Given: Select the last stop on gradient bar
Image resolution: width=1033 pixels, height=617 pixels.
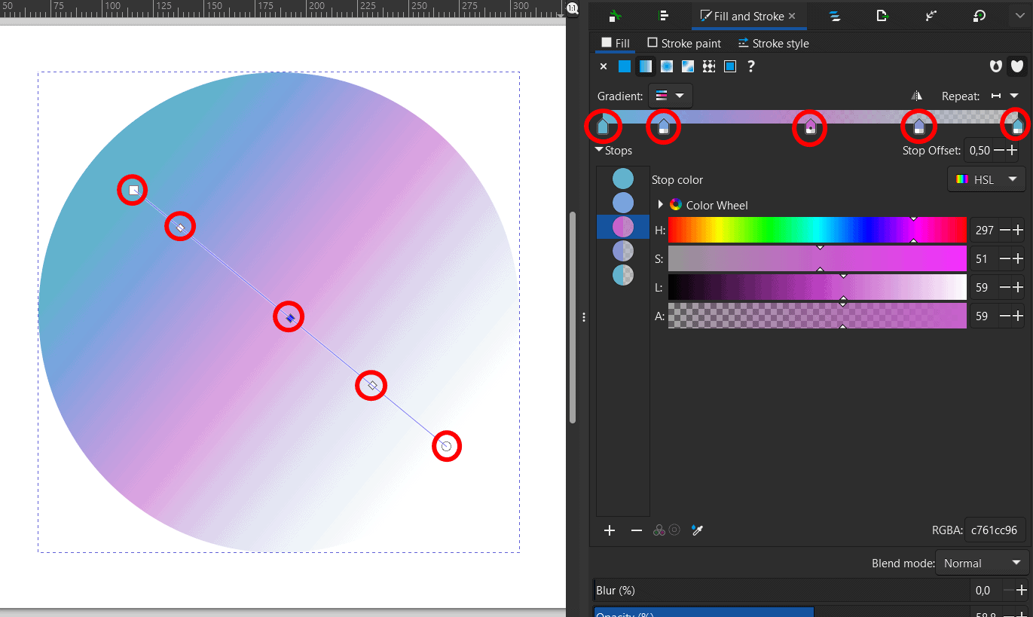Looking at the screenshot, I should [x=1018, y=126].
